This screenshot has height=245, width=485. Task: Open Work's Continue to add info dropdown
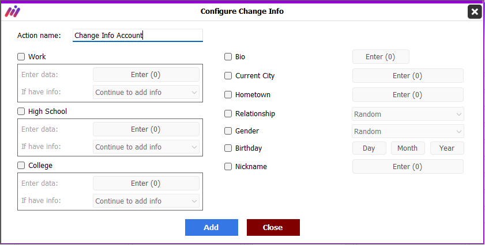(x=146, y=92)
